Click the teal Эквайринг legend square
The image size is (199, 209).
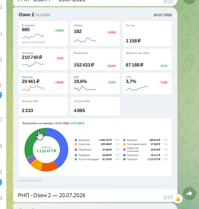[76, 155]
